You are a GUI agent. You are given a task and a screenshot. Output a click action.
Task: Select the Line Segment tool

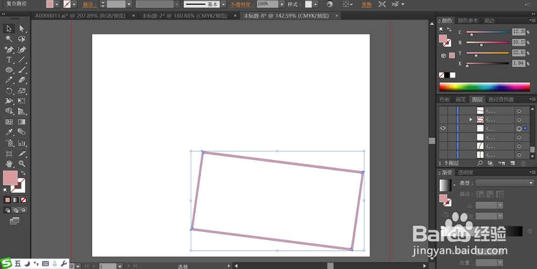click(x=21, y=60)
